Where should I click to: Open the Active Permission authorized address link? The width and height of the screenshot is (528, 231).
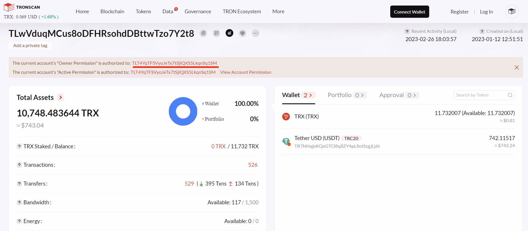click(x=173, y=72)
